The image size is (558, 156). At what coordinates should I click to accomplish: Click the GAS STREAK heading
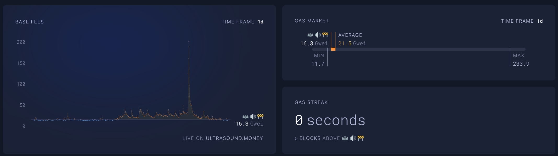tap(311, 102)
